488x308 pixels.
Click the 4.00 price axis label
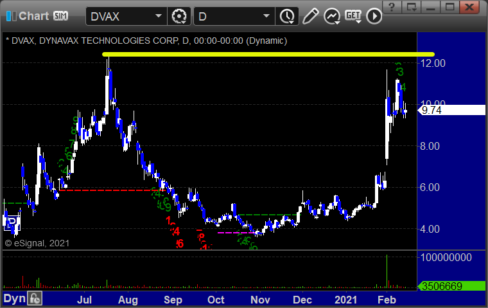click(430, 229)
